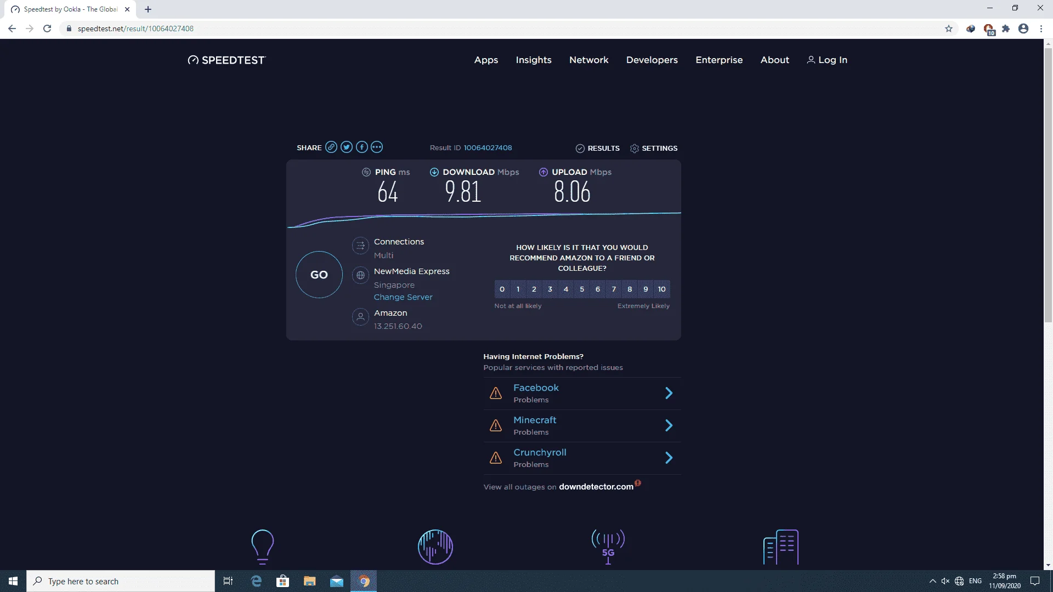The height and width of the screenshot is (592, 1053).
Task: Go back to previous page
Action: pos(12,29)
